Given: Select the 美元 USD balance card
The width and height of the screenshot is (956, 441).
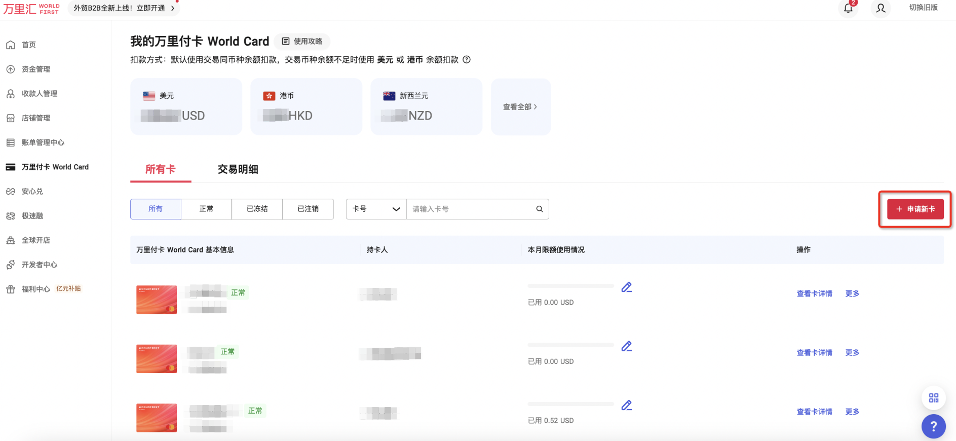Looking at the screenshot, I should pos(186,107).
